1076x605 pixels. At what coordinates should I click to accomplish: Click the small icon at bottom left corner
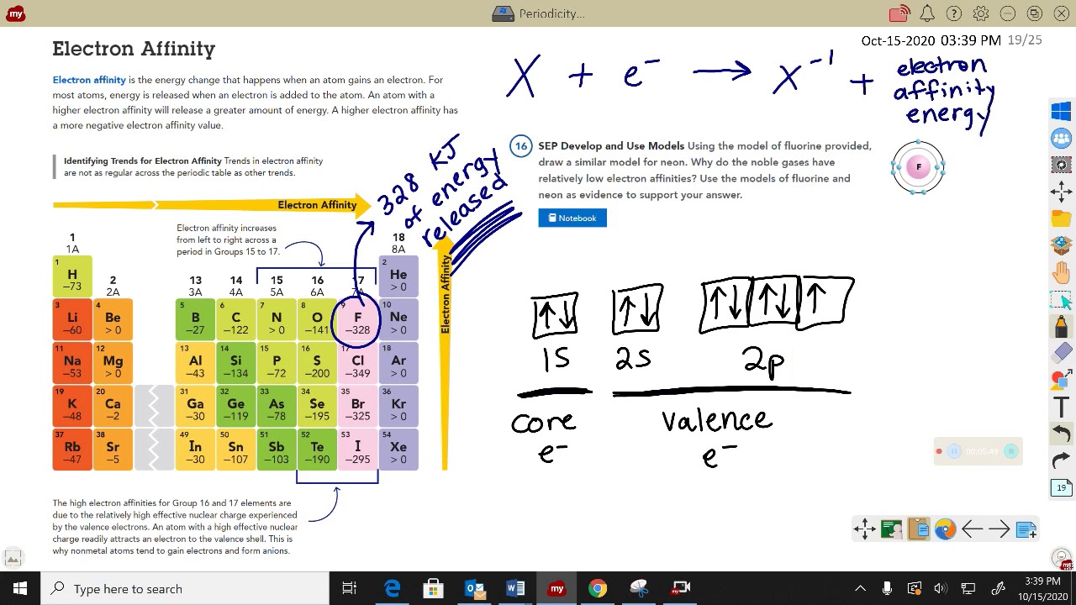13,558
